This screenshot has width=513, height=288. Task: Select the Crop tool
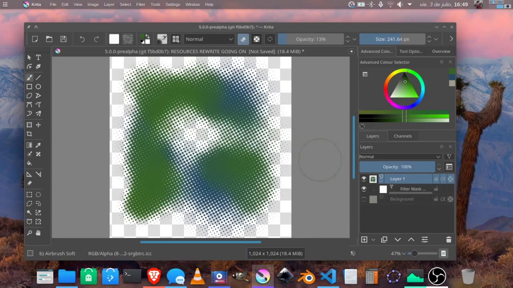[29, 134]
